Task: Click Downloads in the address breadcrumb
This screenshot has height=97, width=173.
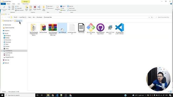Action: tap(39, 17)
